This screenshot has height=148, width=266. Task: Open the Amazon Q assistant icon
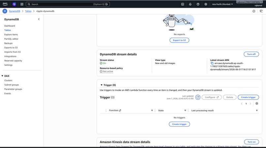pyautogui.click(x=14, y=4)
